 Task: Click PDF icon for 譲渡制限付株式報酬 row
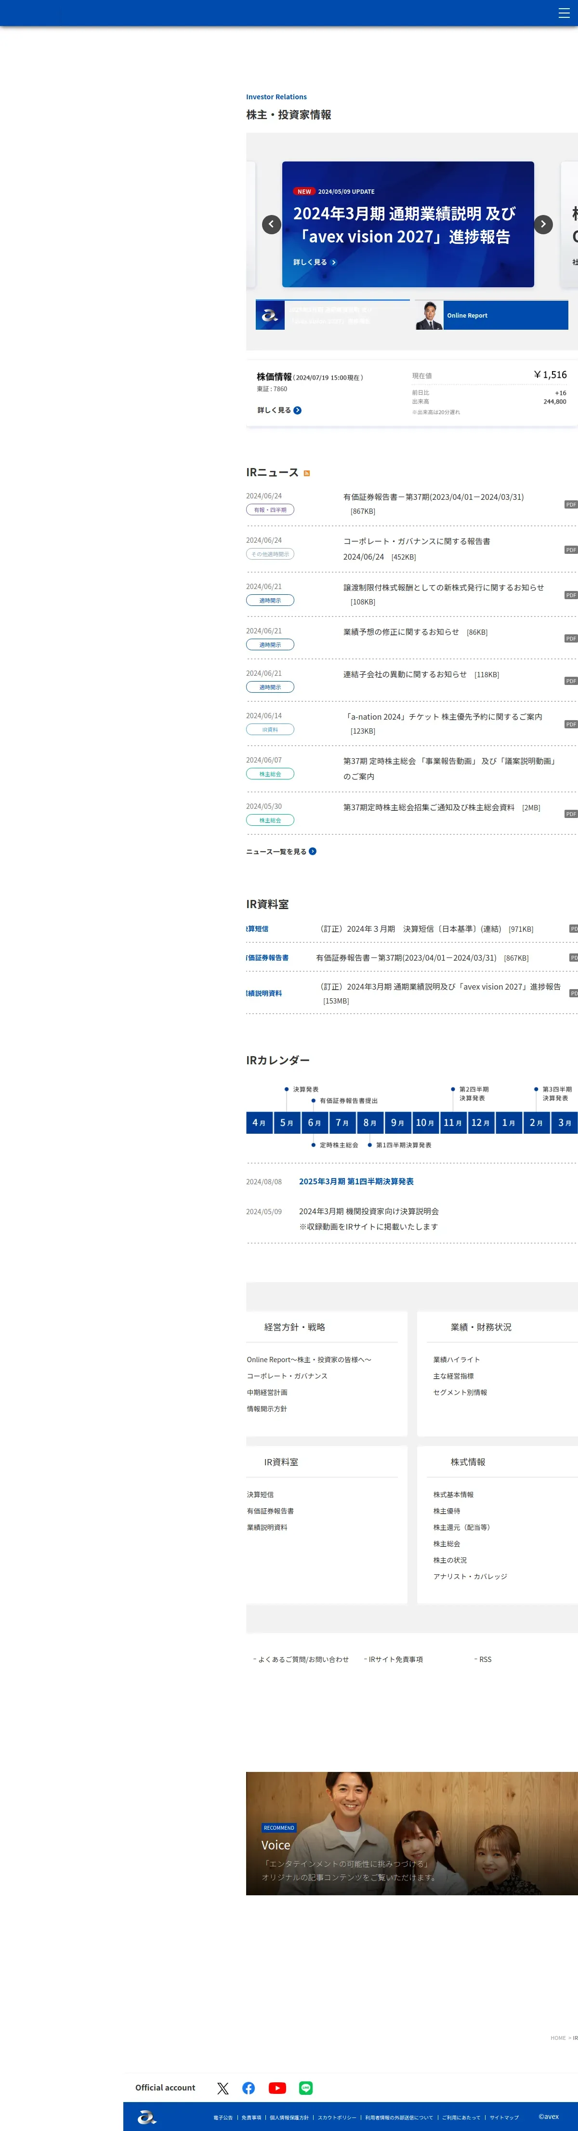[571, 595]
